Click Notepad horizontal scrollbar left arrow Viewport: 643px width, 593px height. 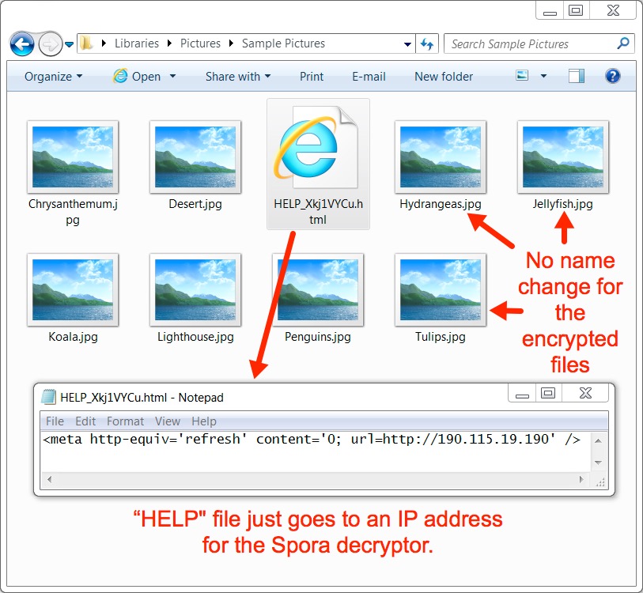(49, 479)
